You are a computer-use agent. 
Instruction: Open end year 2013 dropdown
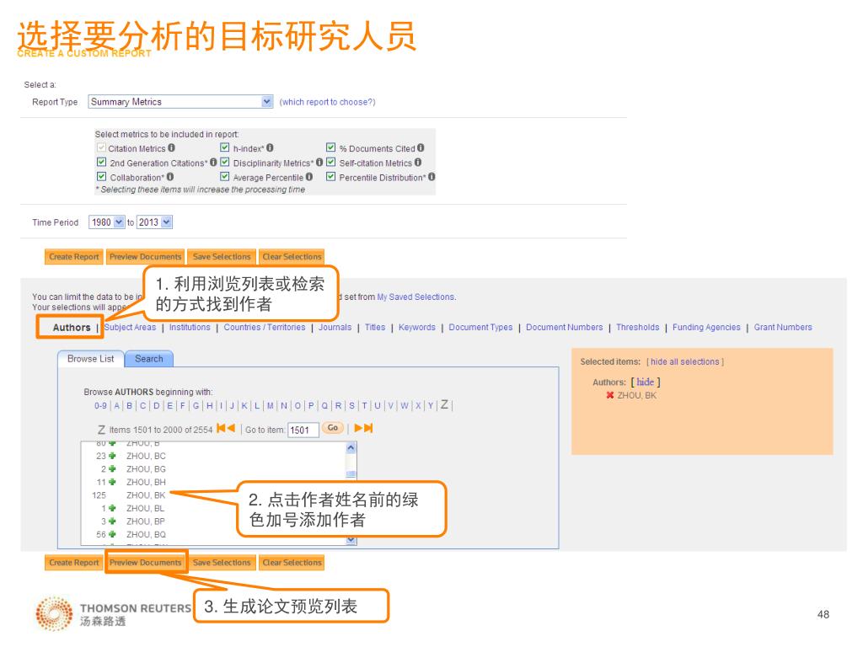(x=155, y=222)
